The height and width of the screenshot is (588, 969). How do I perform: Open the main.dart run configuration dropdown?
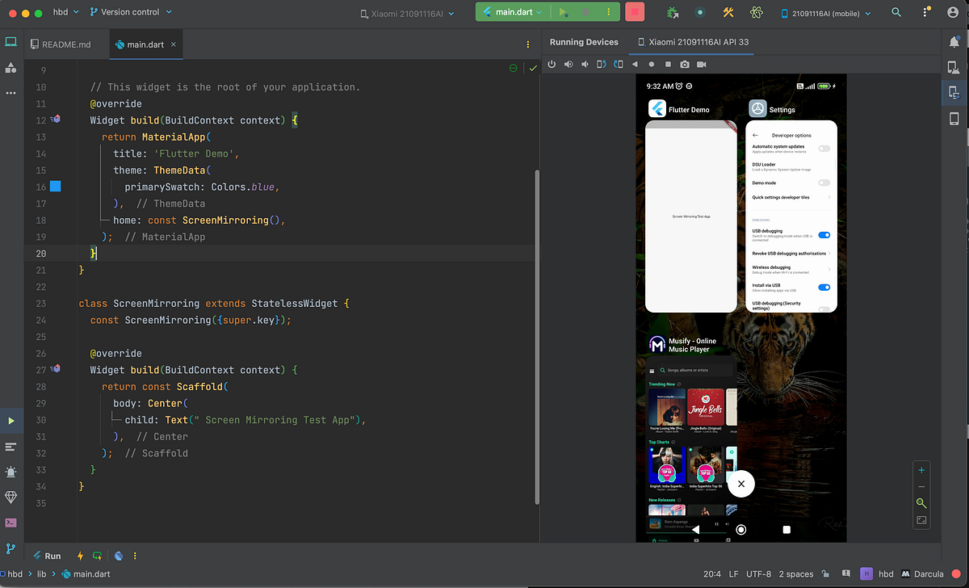click(x=512, y=12)
